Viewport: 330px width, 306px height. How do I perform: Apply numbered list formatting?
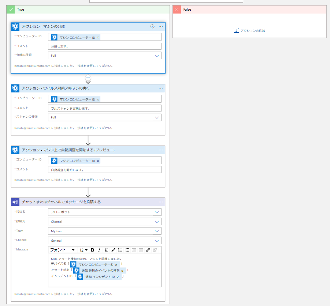coord(127,250)
